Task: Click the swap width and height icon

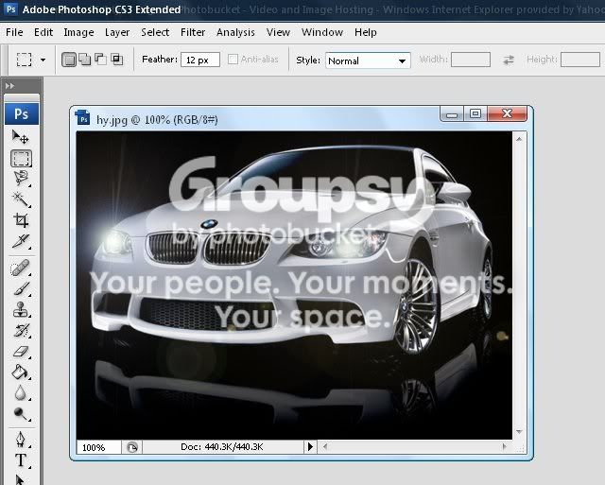Action: (x=509, y=60)
